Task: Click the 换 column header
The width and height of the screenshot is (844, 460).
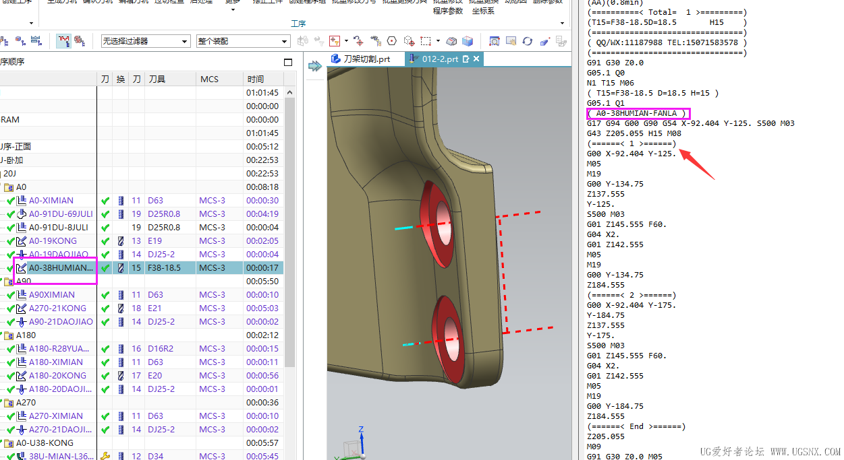Action: click(x=121, y=79)
